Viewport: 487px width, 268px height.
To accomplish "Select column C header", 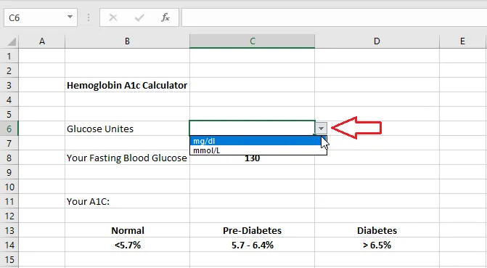I will [x=252, y=41].
